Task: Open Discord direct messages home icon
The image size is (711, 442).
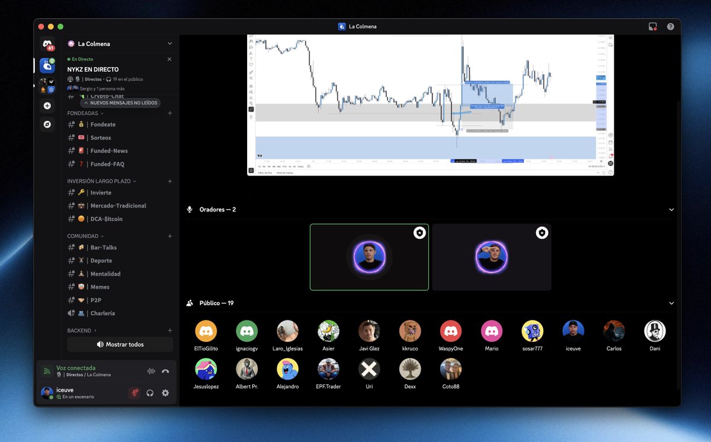Action: pos(47,44)
